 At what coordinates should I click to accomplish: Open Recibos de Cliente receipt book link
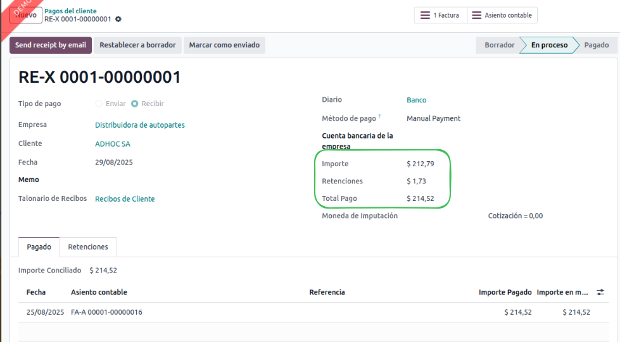(x=125, y=198)
